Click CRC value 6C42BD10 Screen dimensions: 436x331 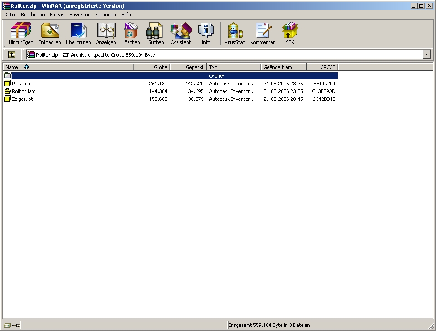[x=324, y=99]
